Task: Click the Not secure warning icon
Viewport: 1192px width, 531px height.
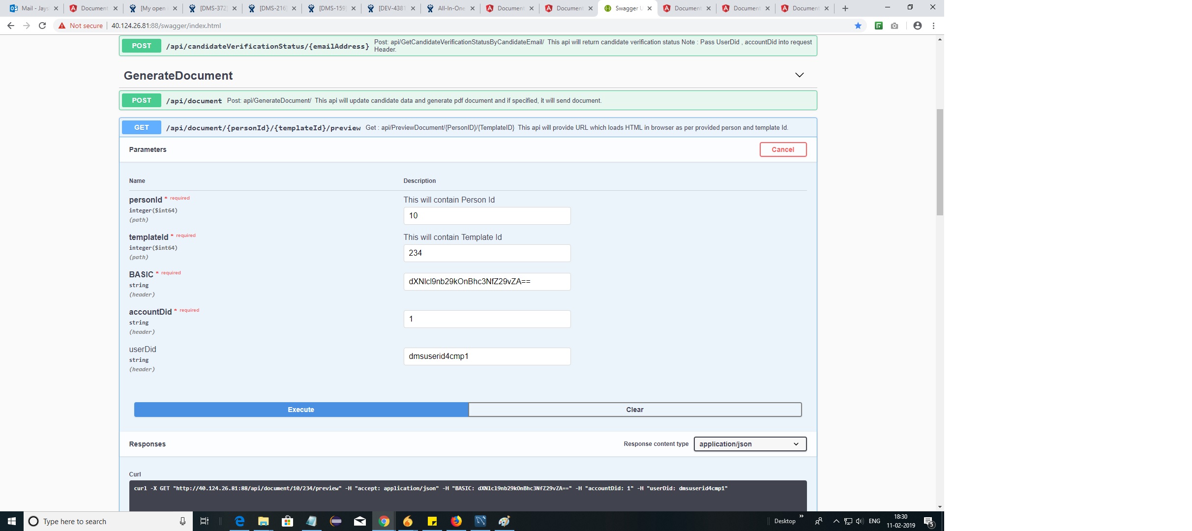Action: point(62,26)
